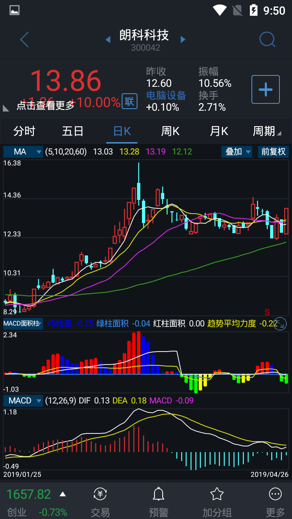Expand index list up-arrow near 1657.82
292x519 pixels.
pyautogui.click(x=62, y=494)
